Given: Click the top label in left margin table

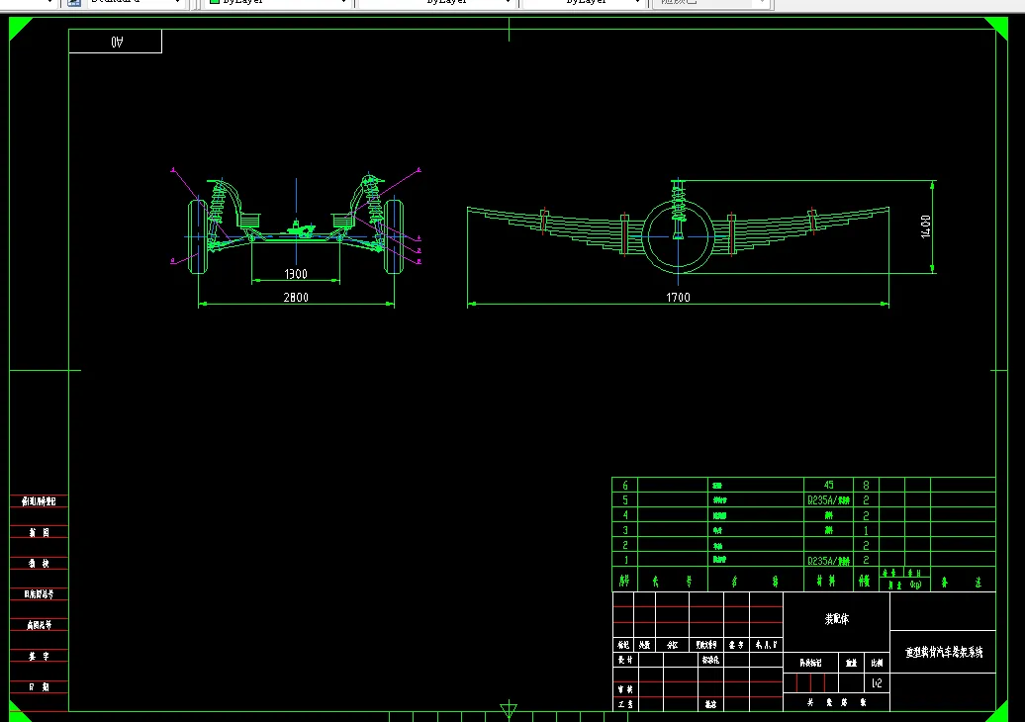Looking at the screenshot, I should [x=39, y=501].
